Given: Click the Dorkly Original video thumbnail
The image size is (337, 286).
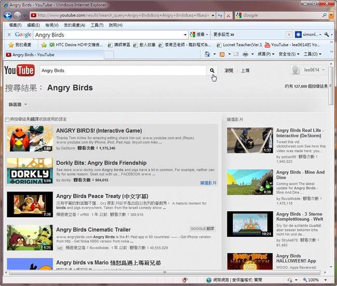Looking at the screenshot, I should tap(30, 171).
